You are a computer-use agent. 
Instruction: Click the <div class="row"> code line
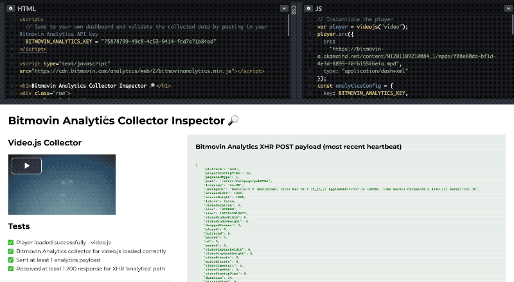(x=45, y=93)
